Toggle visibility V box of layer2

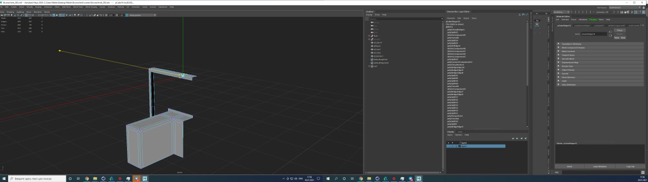pos(448,143)
